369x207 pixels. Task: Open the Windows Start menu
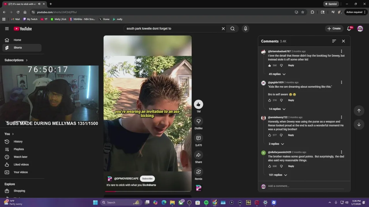[x=95, y=202]
